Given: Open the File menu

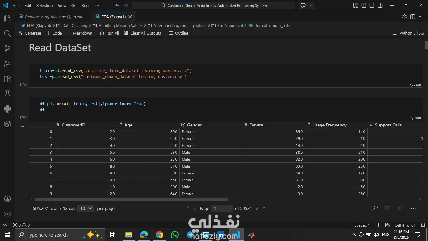Looking at the screenshot, I should tap(16, 5).
